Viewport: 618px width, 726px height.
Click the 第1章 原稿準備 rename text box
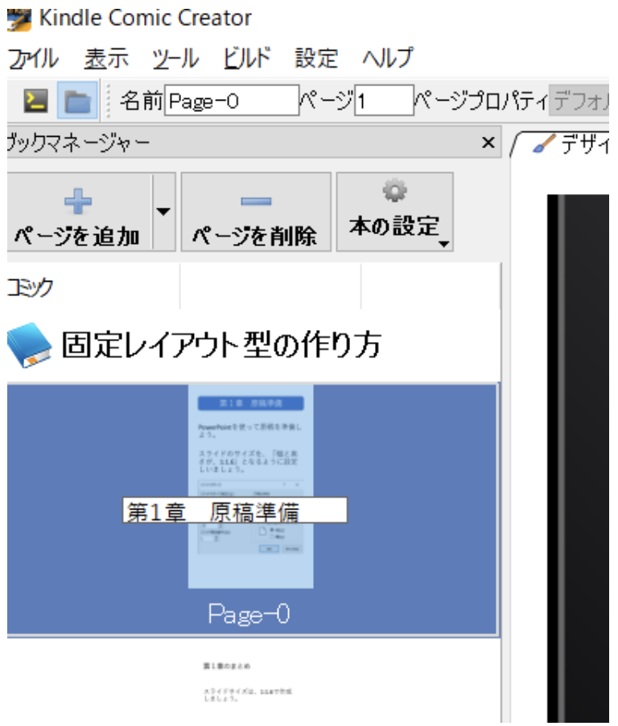(235, 511)
